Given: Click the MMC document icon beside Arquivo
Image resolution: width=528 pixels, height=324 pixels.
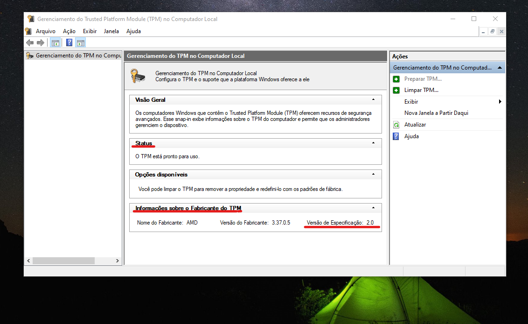Looking at the screenshot, I should 28,31.
